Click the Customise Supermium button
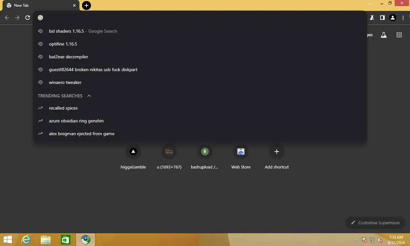The image size is (410, 246). click(375, 223)
